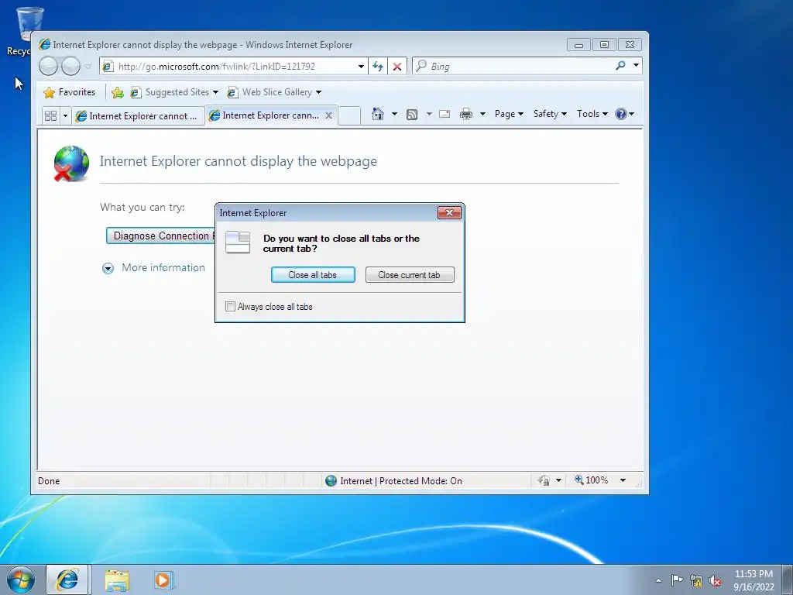Viewport: 793px width, 595px height.
Task: Click the globe error icon on page
Action: coord(71,163)
